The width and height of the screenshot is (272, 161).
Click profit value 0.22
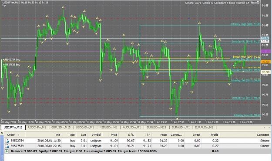coord(215,141)
